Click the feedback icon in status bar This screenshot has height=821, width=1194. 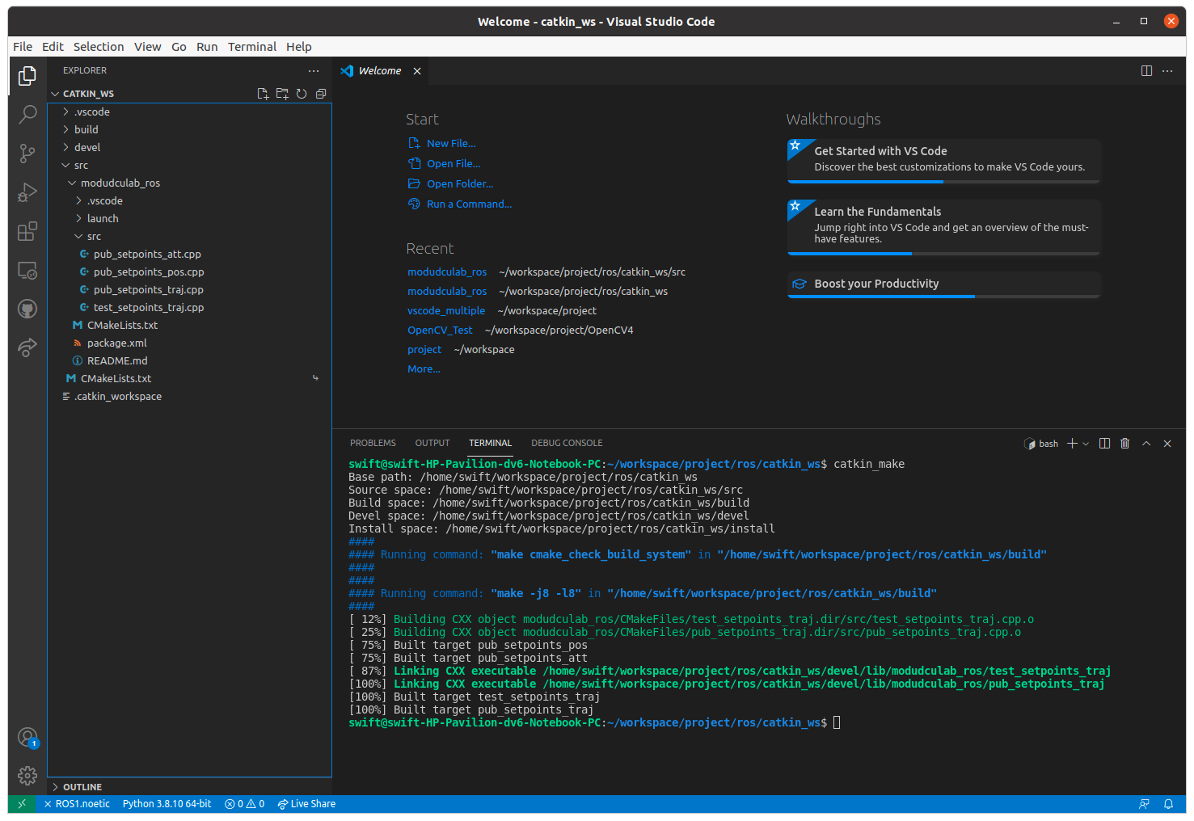point(1144,804)
